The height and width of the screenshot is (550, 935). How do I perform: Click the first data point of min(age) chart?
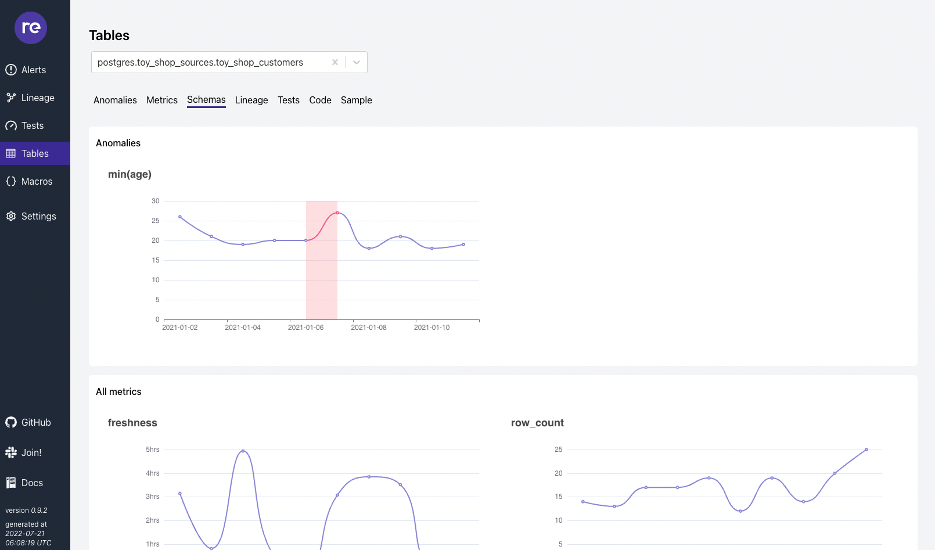coord(180,217)
